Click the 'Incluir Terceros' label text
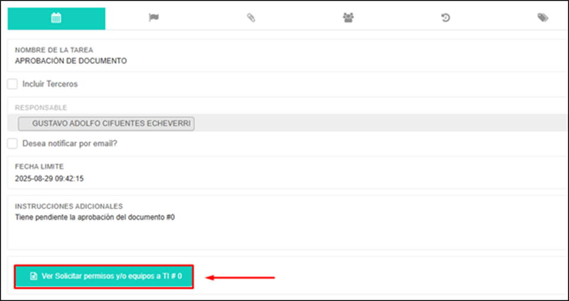The height and width of the screenshot is (301, 569). click(x=50, y=84)
